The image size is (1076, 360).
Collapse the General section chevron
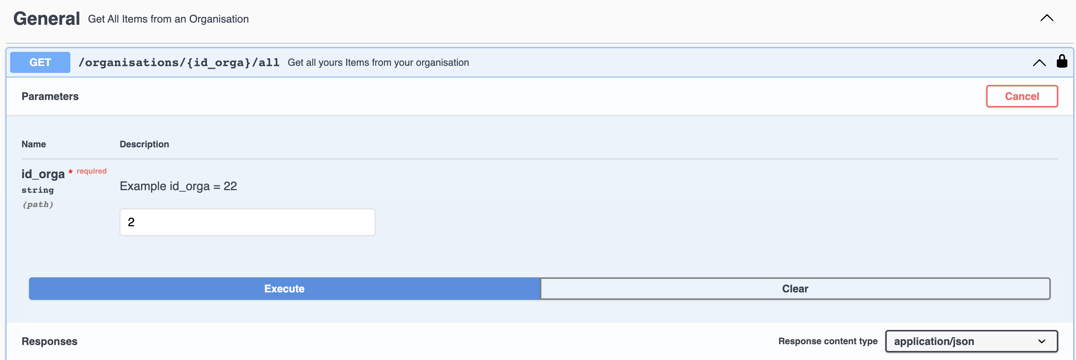(1046, 18)
